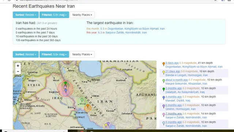Click the orange map marker near Shiraz
This screenshot has width=234, height=132.
(88, 106)
